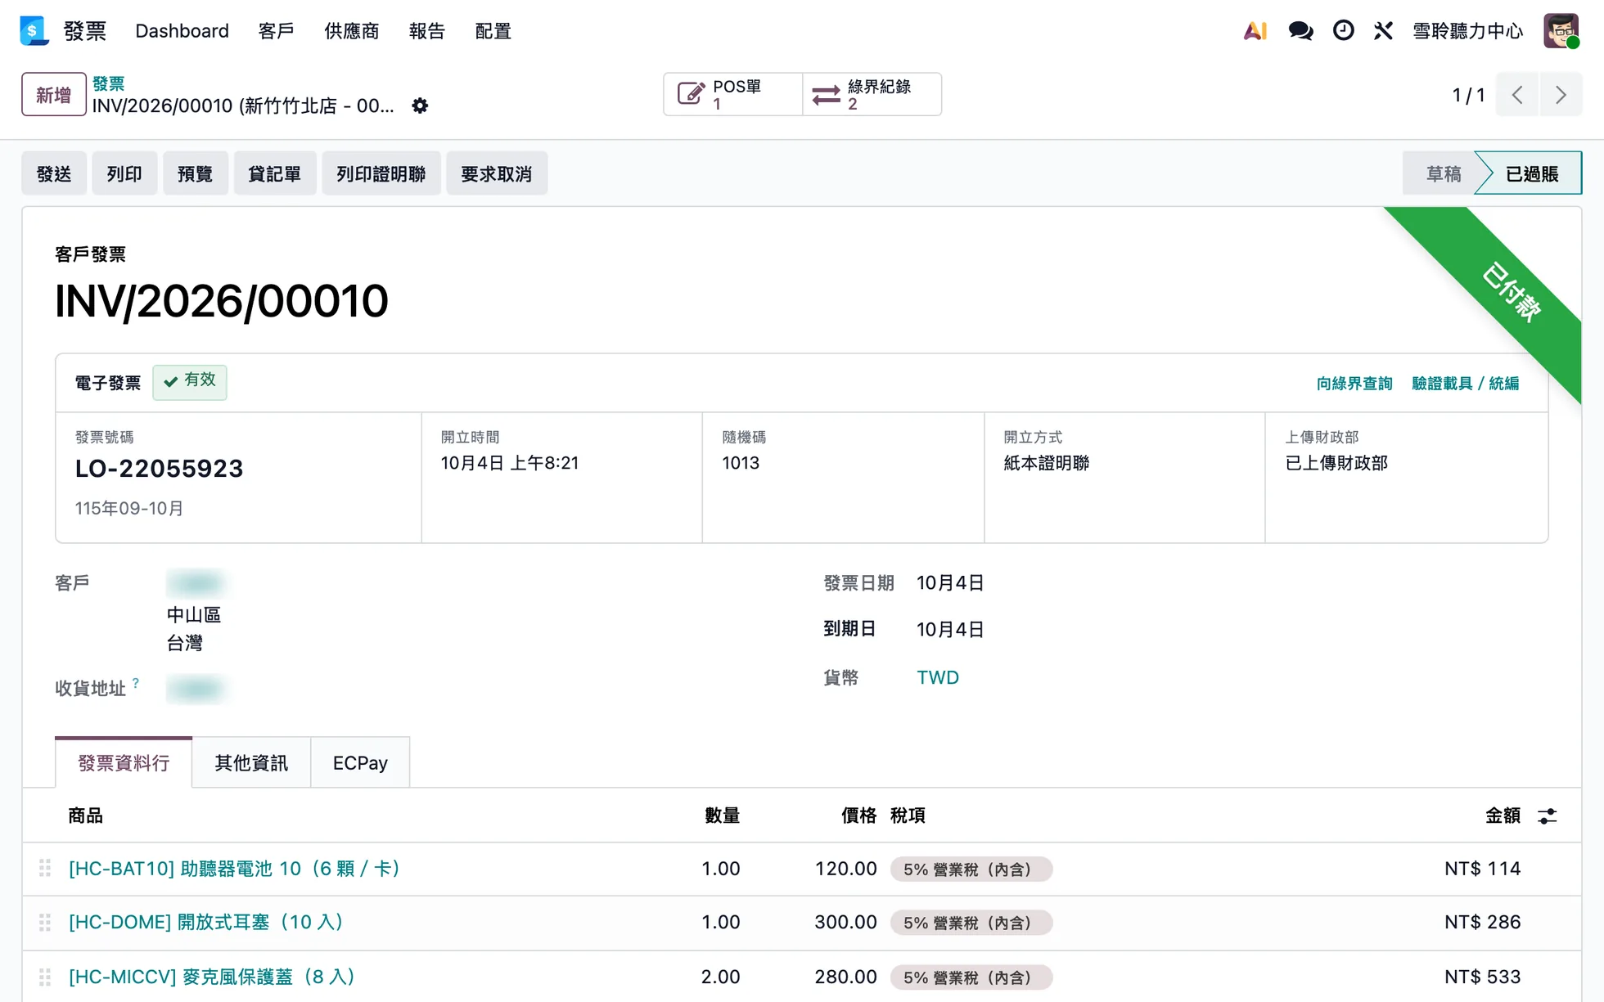The image size is (1604, 1002).
Task: Click the 驗證載具 / 統編 link
Action: click(x=1466, y=383)
